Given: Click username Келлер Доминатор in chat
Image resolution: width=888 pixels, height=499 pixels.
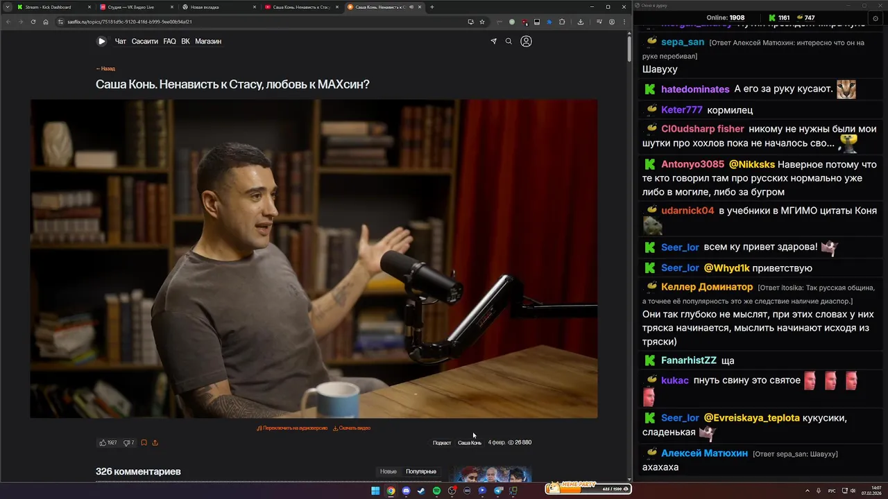Looking at the screenshot, I should (x=707, y=287).
